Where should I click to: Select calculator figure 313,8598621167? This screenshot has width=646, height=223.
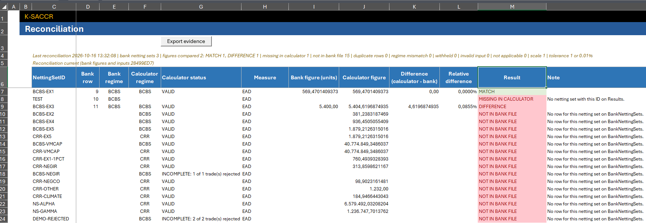[x=364, y=167]
